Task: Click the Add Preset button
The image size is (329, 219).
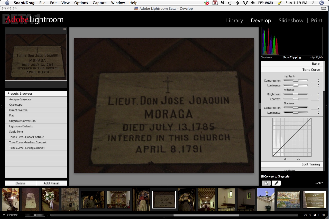Action: tap(51, 183)
